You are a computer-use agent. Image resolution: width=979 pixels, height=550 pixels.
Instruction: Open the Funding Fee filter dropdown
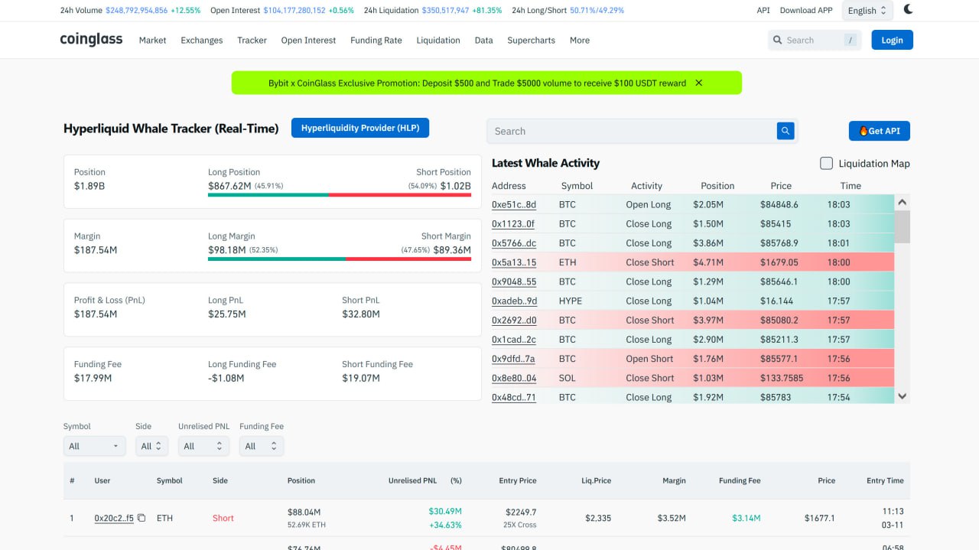pos(261,446)
